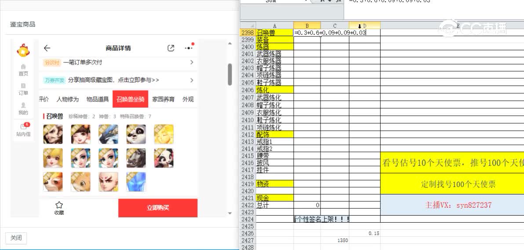Select the dark horse pet thumbnail
The height and width of the screenshot is (250, 524).
point(136,158)
